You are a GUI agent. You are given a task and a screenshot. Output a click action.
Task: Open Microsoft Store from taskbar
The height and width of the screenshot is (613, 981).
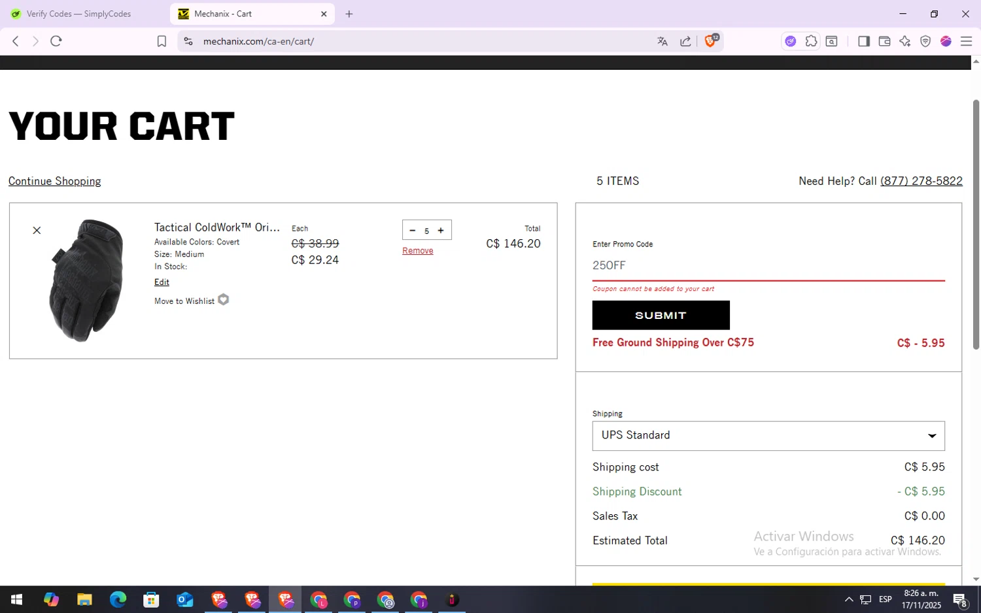(151, 599)
